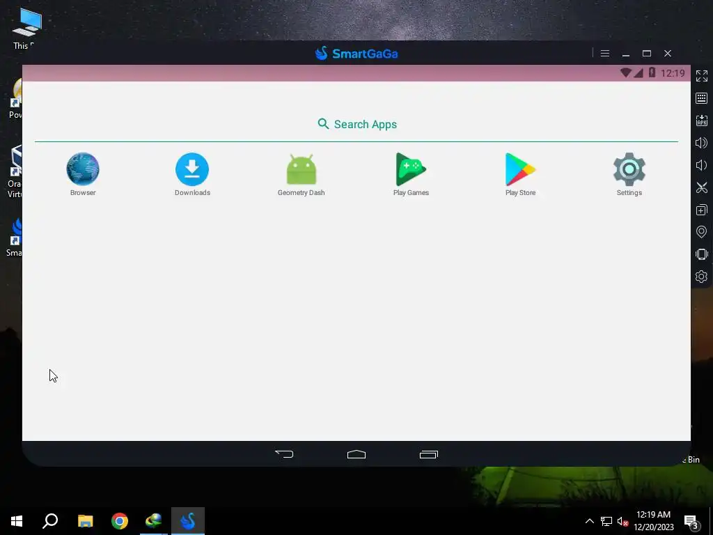The width and height of the screenshot is (713, 535).
Task: Tap the Android back button
Action: point(284,454)
